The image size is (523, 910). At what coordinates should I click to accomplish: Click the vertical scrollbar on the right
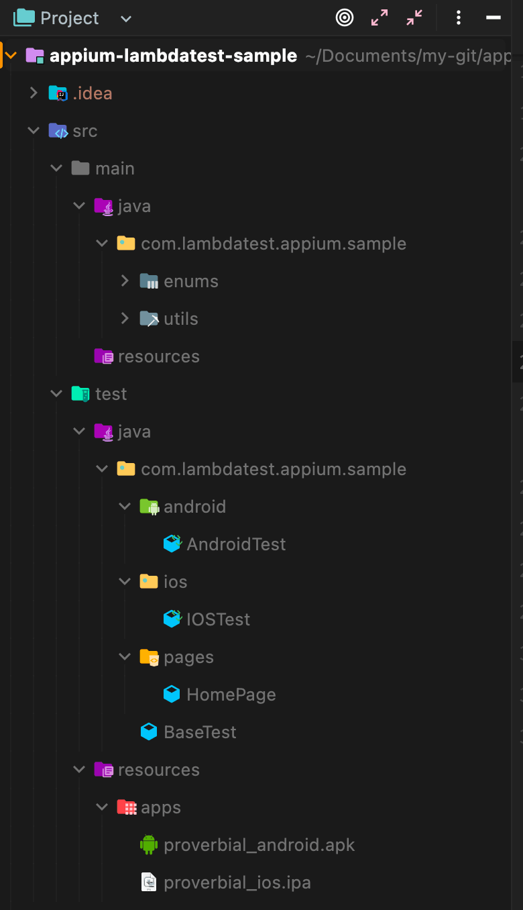[518, 362]
